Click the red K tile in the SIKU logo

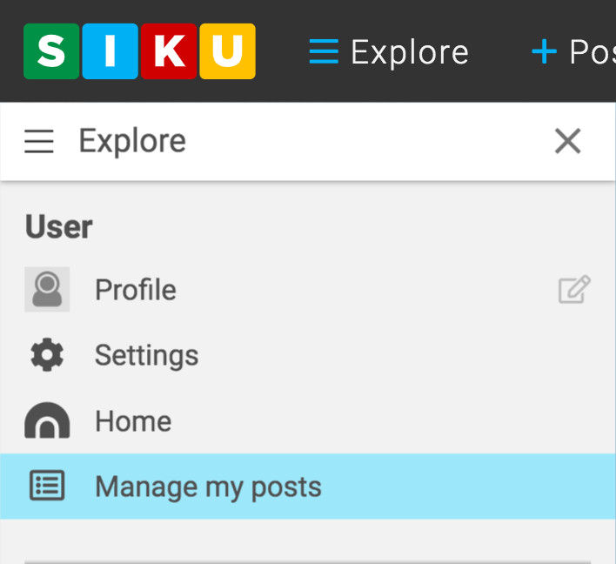click(x=169, y=52)
